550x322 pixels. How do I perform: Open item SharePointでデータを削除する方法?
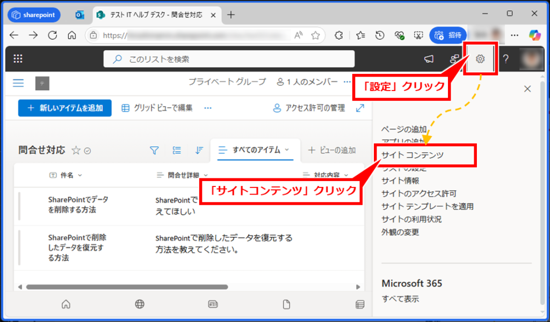coord(78,205)
